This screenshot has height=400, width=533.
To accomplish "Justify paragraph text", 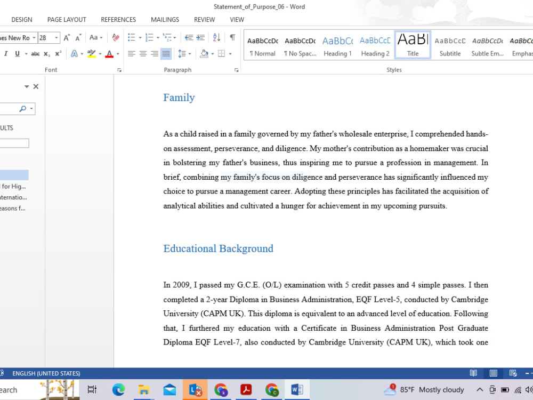I will (x=166, y=54).
